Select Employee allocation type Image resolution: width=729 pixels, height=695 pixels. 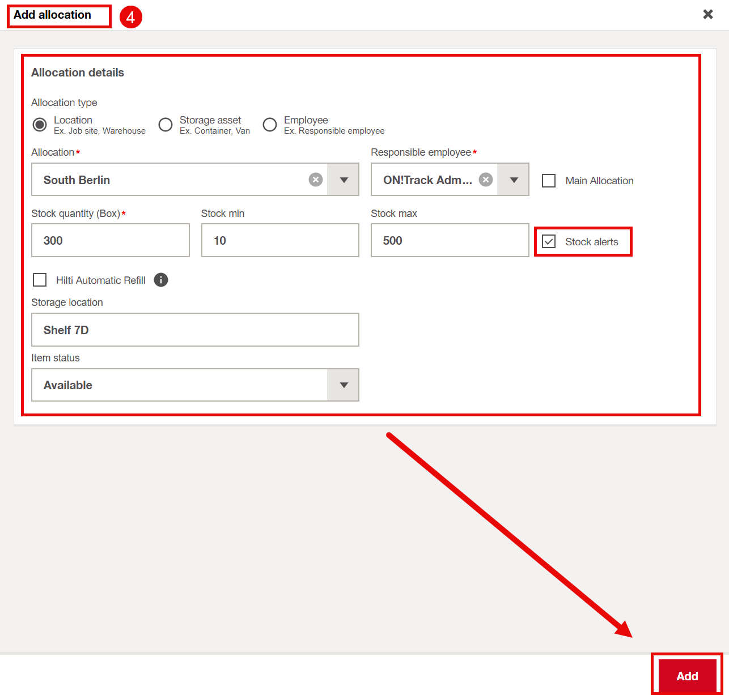coord(270,125)
